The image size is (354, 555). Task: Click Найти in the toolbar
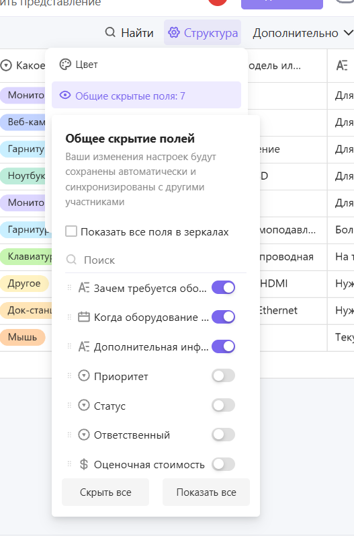(x=129, y=32)
